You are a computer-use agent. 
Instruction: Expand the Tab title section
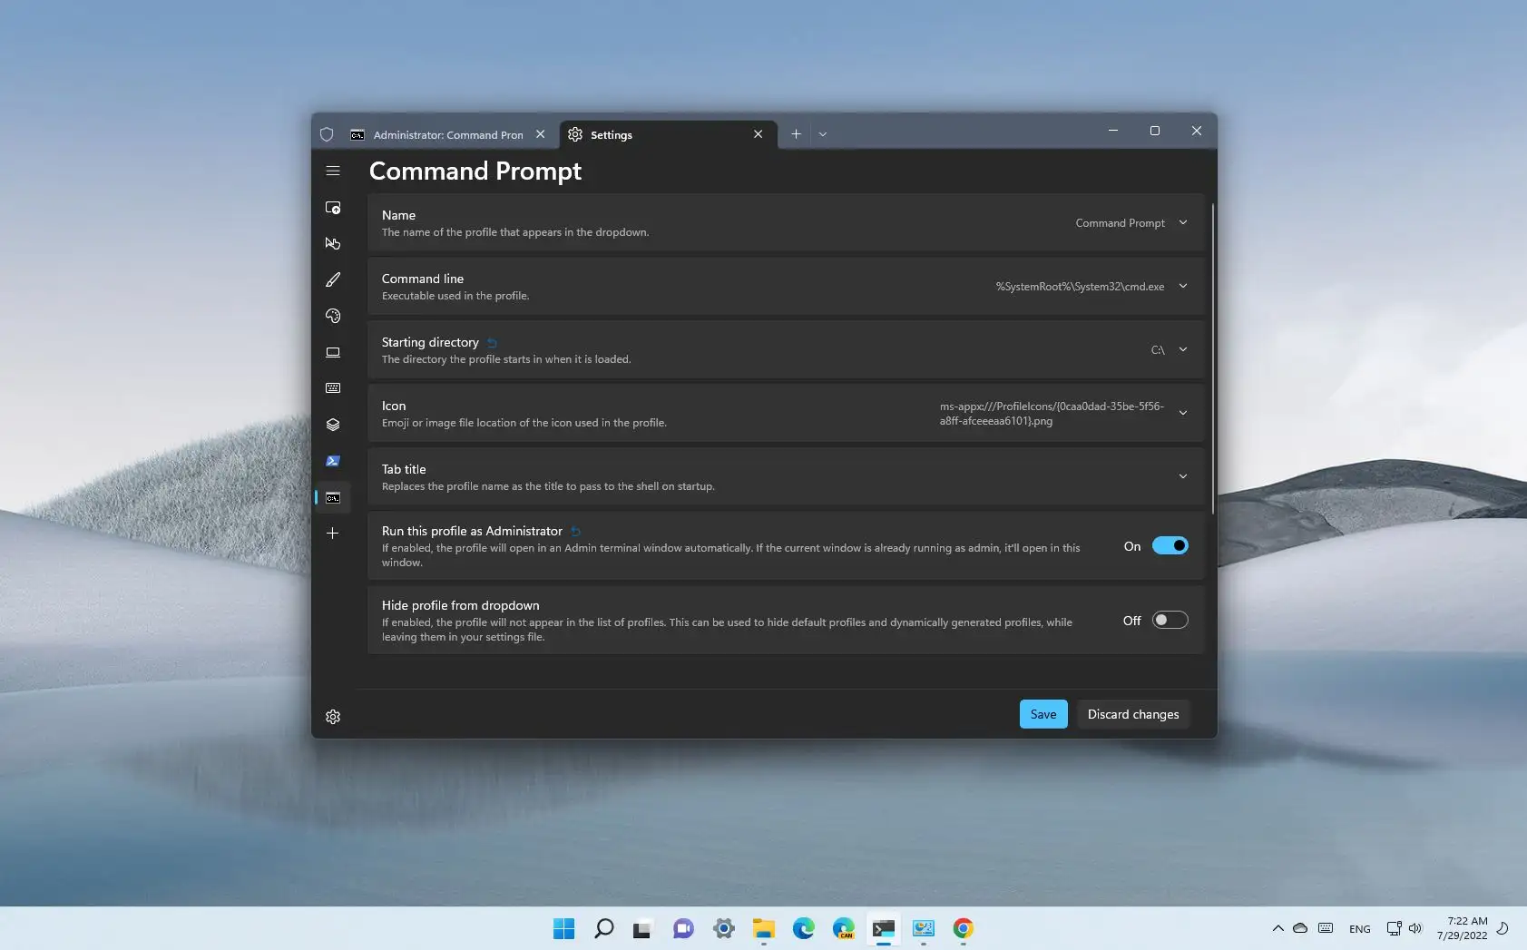pos(1183,475)
